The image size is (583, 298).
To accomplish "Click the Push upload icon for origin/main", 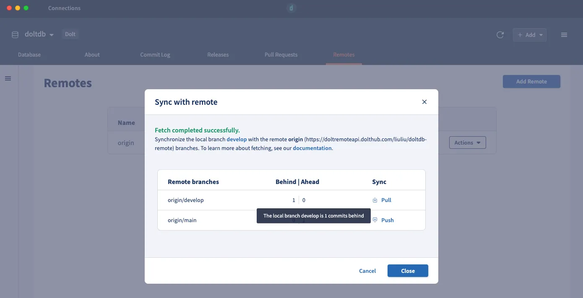I will (375, 220).
